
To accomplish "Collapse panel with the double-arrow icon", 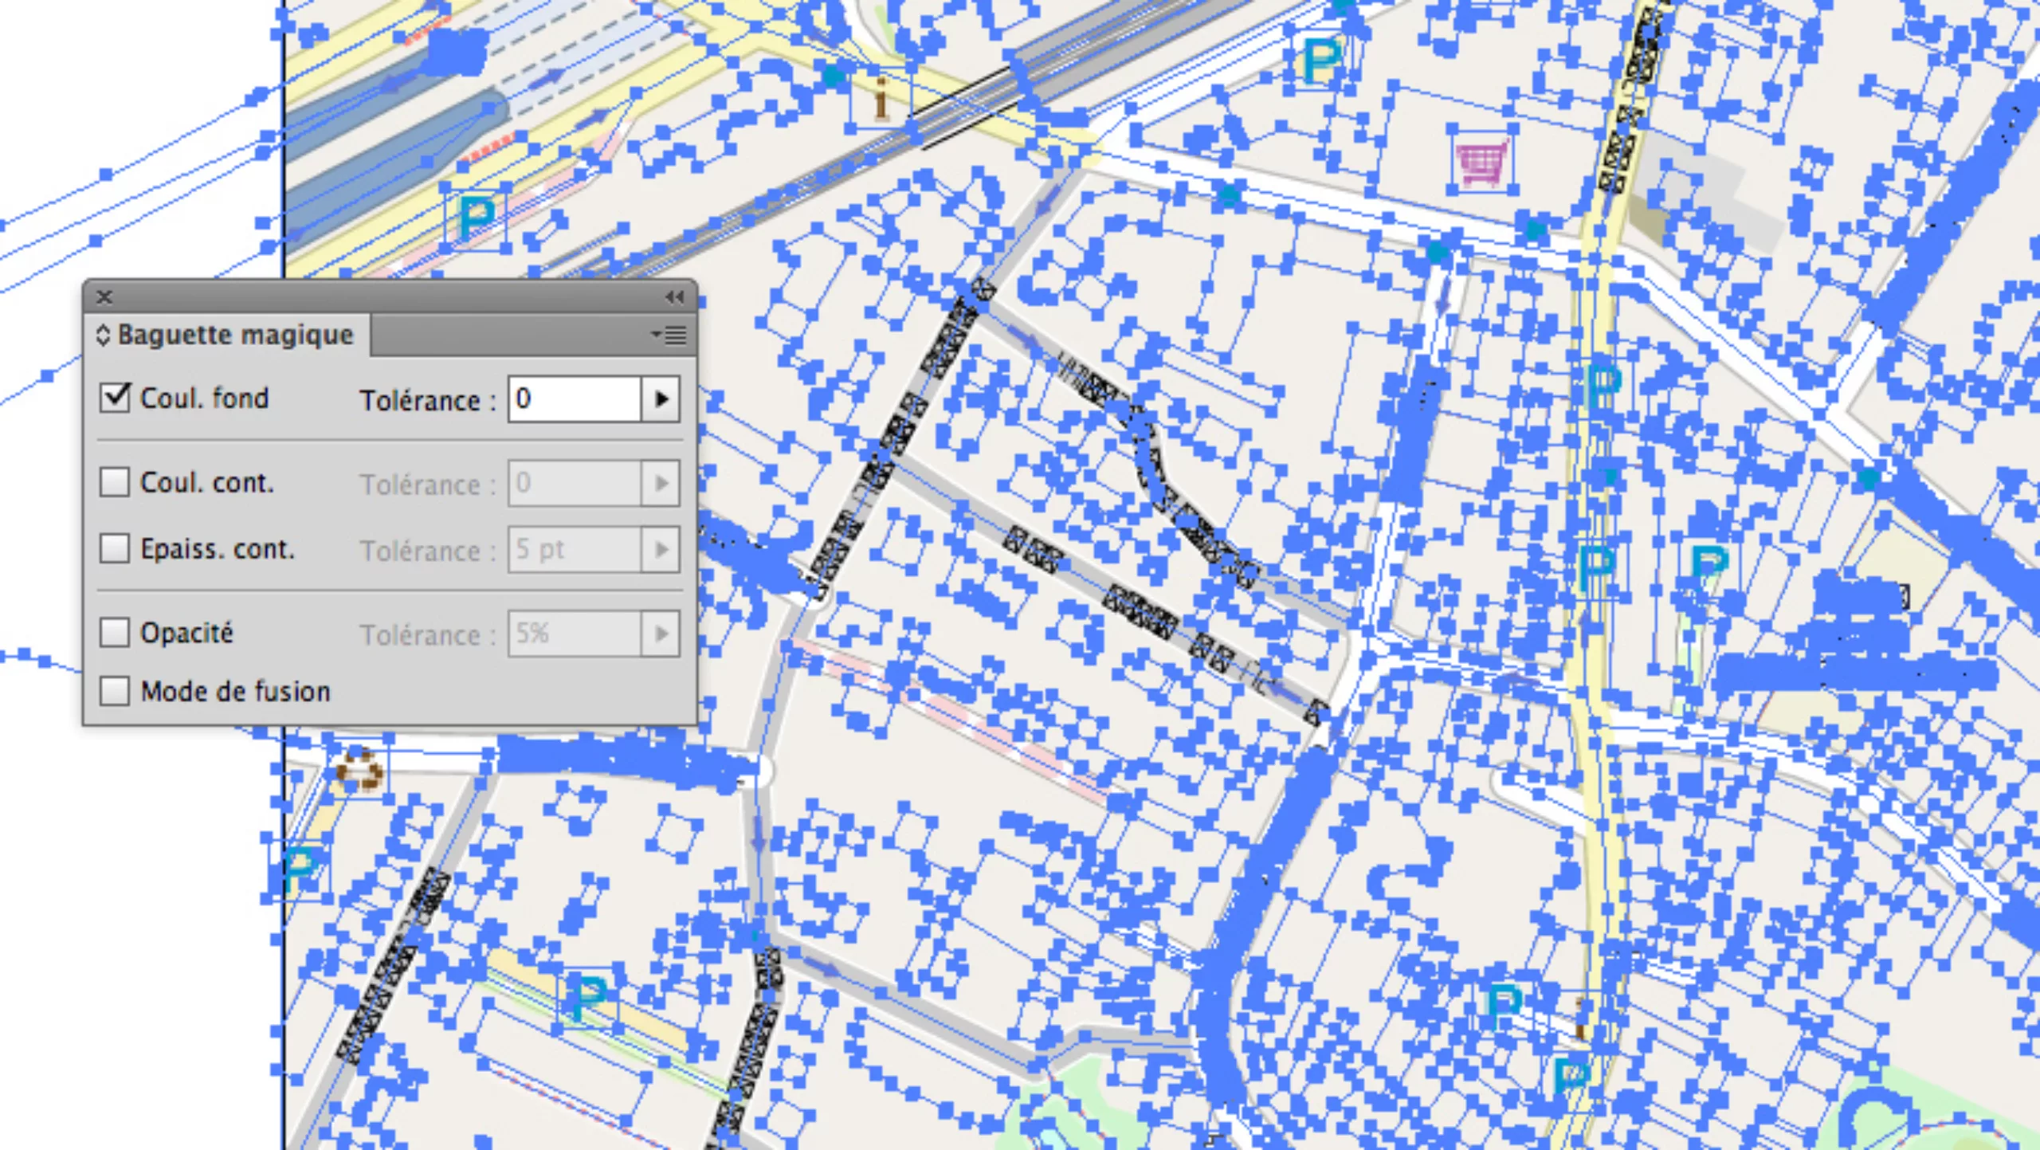I will 674,297.
